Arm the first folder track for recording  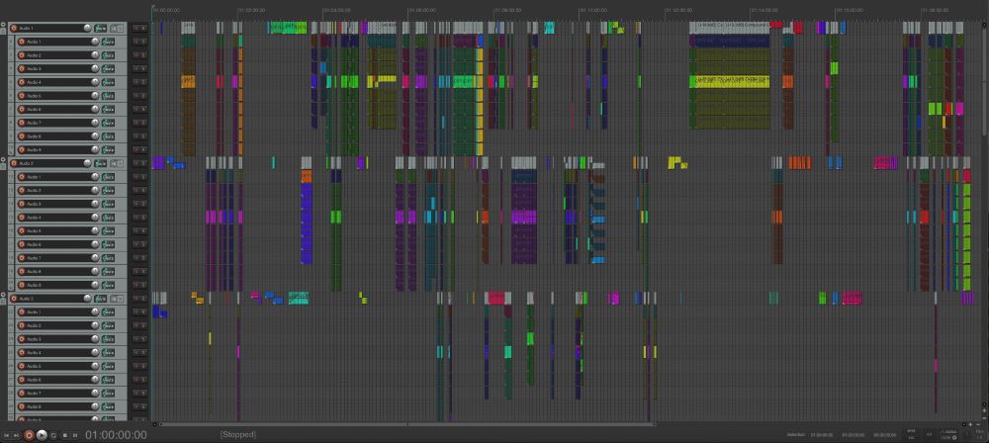click(x=13, y=28)
